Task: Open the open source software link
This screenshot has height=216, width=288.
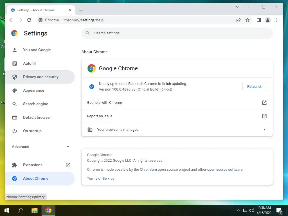Action: pyautogui.click(x=225, y=170)
